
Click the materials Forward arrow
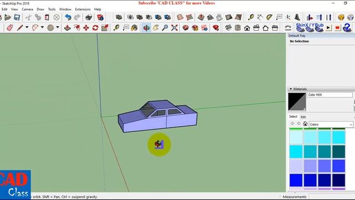point(298,123)
